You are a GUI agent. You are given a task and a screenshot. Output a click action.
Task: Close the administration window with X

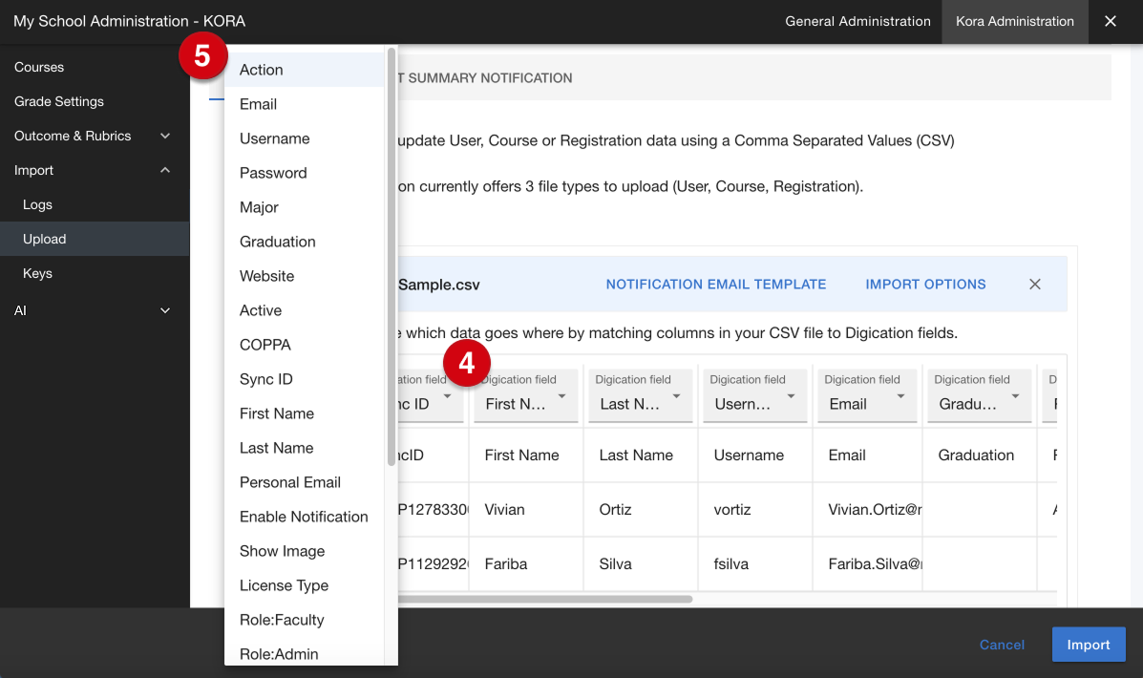(x=1111, y=21)
